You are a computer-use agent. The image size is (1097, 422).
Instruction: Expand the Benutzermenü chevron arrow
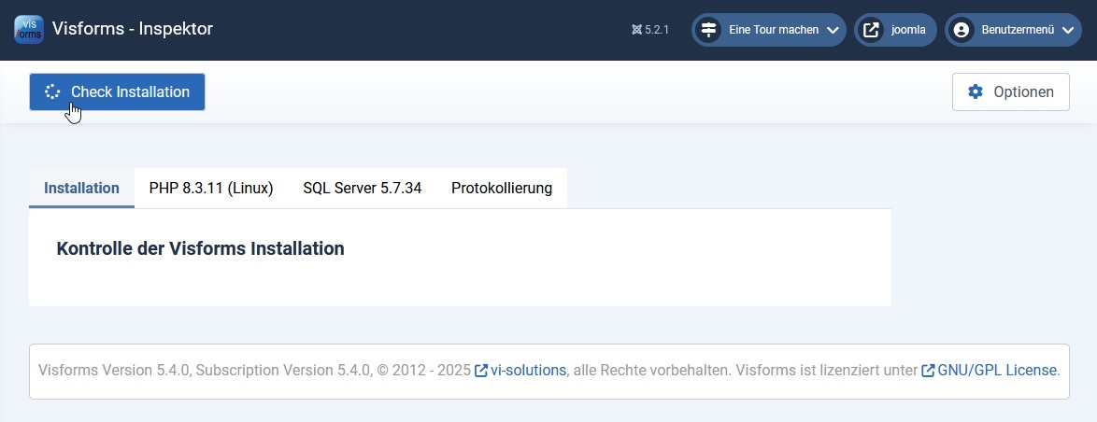tap(1068, 30)
